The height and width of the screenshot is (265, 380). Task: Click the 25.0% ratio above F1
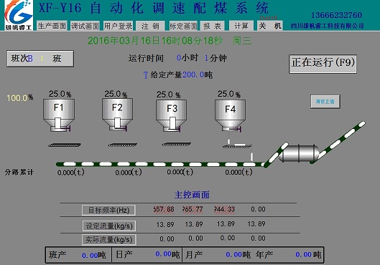point(60,94)
